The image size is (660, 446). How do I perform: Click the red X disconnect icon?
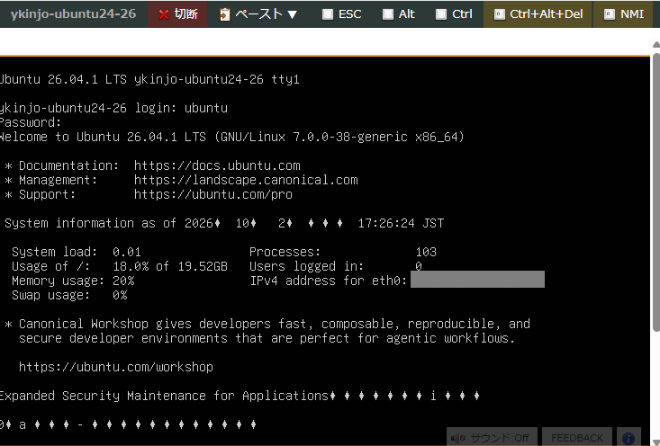(163, 14)
